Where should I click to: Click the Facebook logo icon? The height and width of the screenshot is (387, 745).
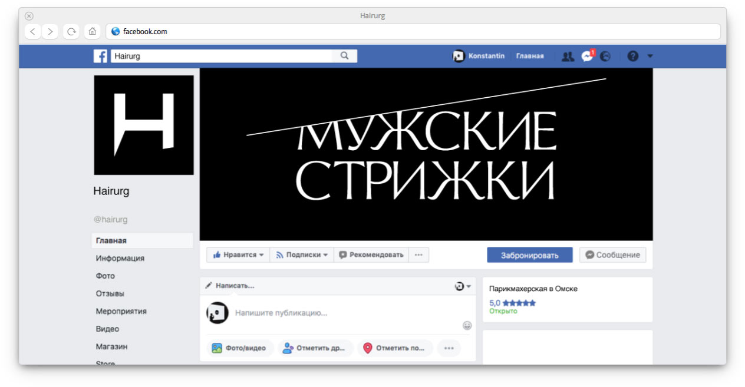[x=100, y=56]
